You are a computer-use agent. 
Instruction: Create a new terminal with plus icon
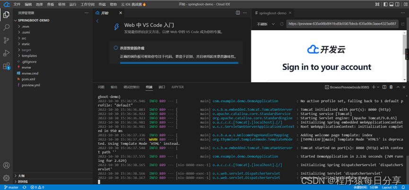[x=373, y=87]
